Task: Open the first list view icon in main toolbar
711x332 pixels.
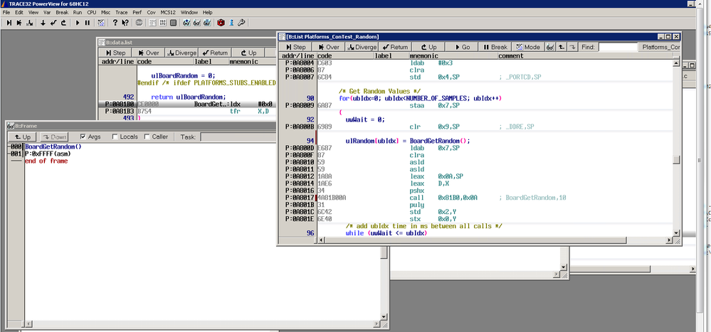Action: pyautogui.click(x=153, y=23)
